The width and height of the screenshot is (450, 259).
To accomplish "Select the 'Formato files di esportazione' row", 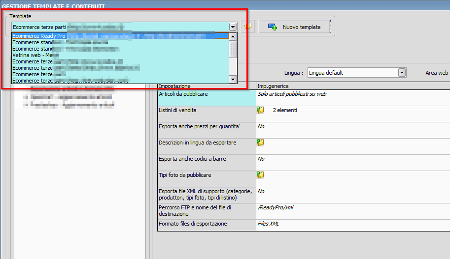I will (207, 225).
